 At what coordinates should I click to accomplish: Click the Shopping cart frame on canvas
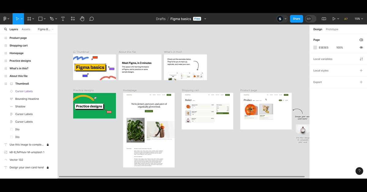[x=207, y=111]
